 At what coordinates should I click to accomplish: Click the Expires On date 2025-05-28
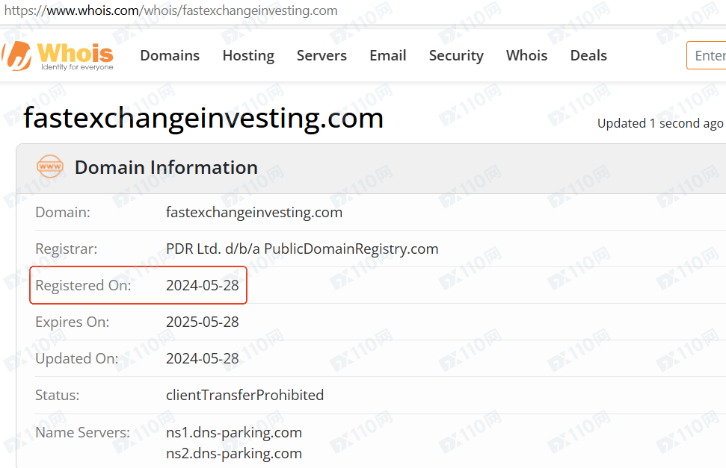pyautogui.click(x=203, y=322)
